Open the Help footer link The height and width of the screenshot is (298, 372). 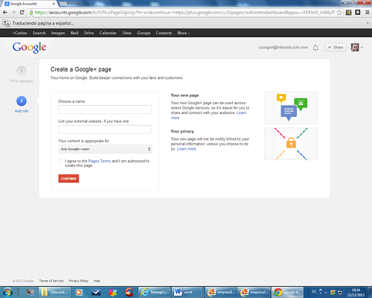[x=97, y=281]
